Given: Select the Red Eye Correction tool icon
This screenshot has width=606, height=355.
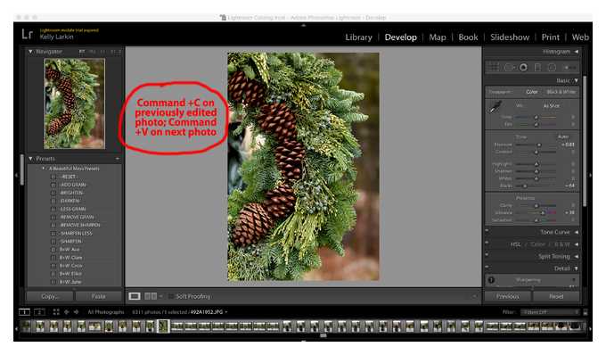Looking at the screenshot, I should (523, 67).
